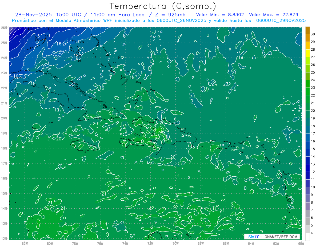
Task: Click the title 'Temperatura (C,somb.)'
Action: [163, 6]
